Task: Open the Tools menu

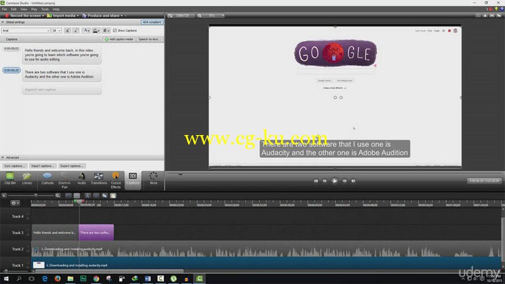Action: [x=45, y=9]
